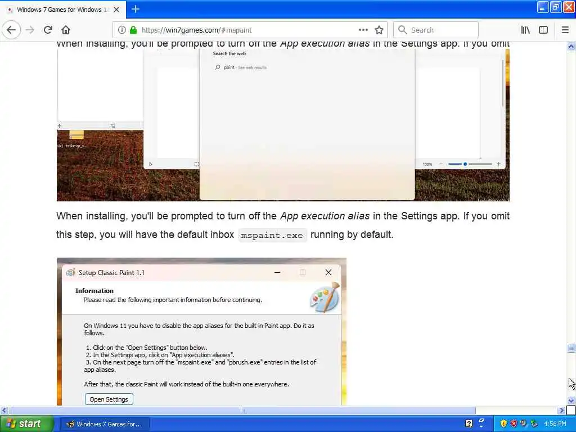Click Open Settings in the Classic Paint screenshot
Viewport: 576px width, 432px height.
click(x=109, y=399)
